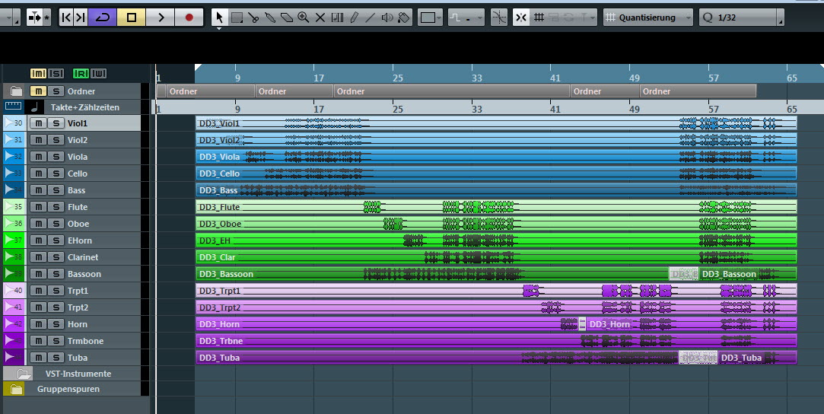Toggle the Cycle loop button
Screen dimensions: 824x414
click(x=103, y=18)
